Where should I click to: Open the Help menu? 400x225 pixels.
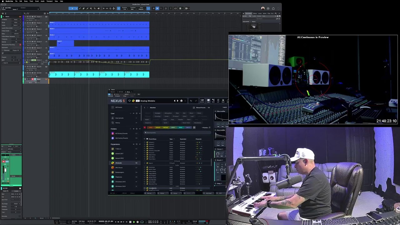(61, 1)
